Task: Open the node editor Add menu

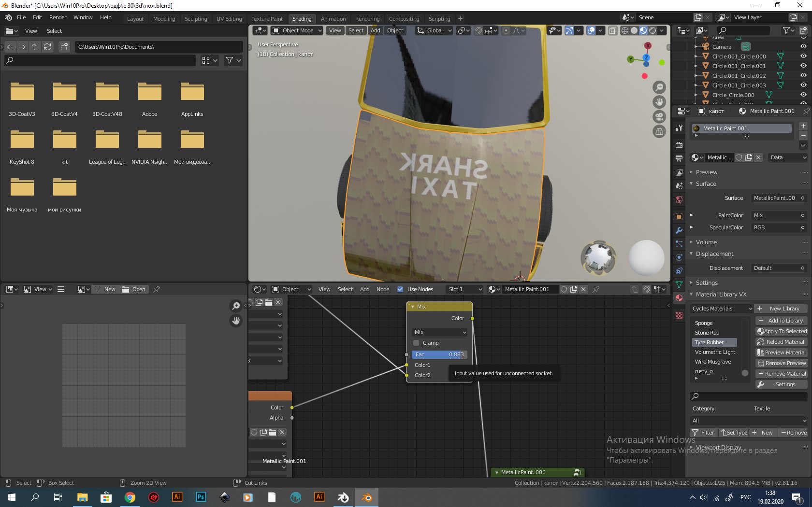Action: click(364, 289)
